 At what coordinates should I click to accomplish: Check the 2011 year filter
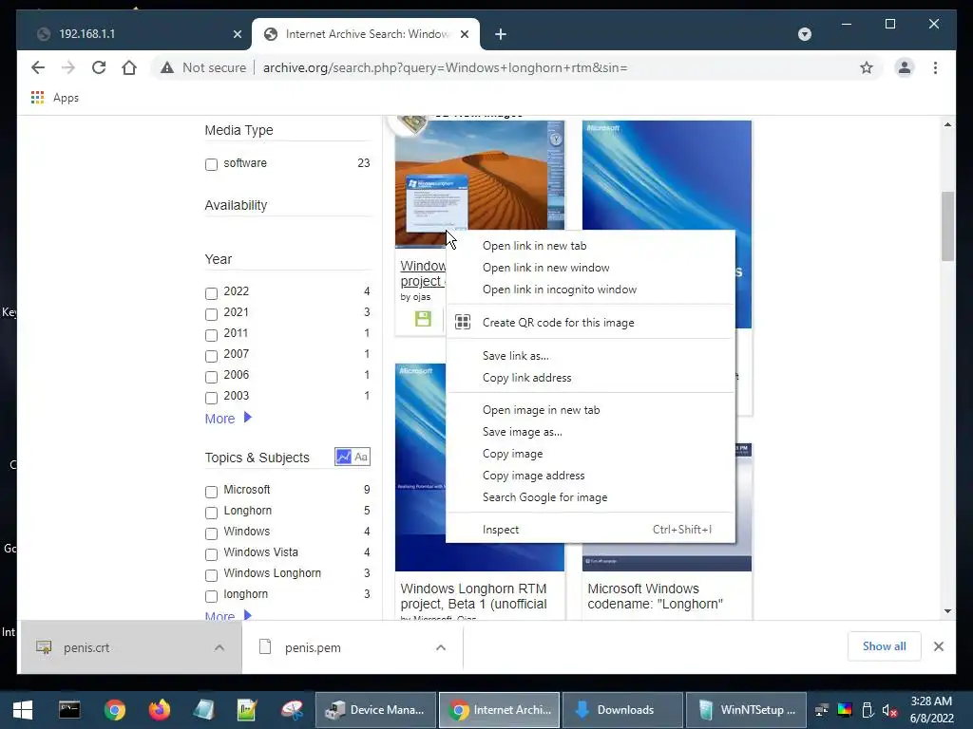pos(211,335)
